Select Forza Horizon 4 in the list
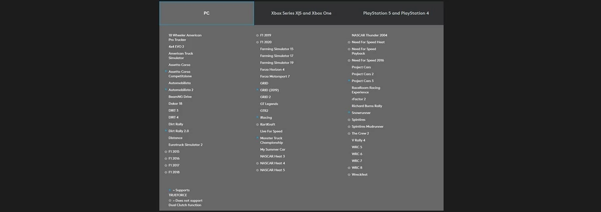The height and width of the screenshot is (212, 601). tap(272, 69)
